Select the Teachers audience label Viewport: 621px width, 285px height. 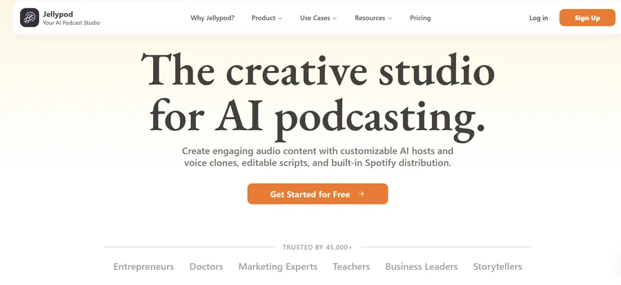[x=351, y=266]
